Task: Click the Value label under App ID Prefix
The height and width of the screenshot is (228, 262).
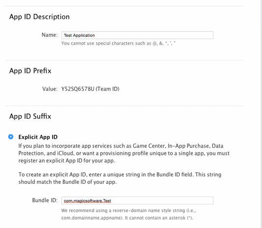Action: (50, 89)
